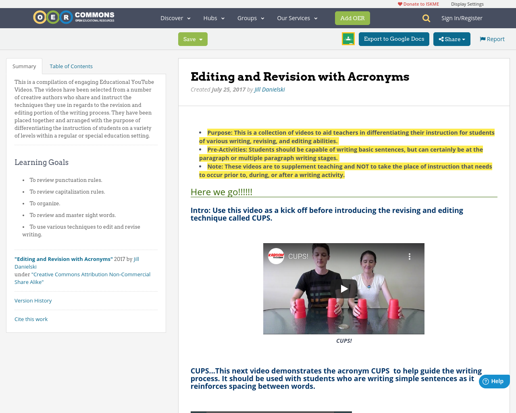Viewport: 516px width, 413px height.
Task: Select the Summary tab
Action: tap(24, 65)
